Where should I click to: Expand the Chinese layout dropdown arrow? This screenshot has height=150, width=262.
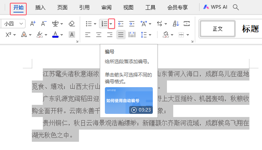tap(150, 24)
